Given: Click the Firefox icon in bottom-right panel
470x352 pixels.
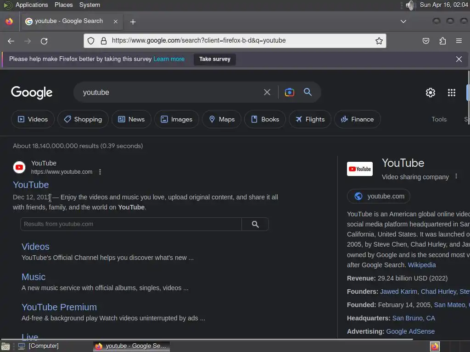Looking at the screenshot, I should (435, 346).
